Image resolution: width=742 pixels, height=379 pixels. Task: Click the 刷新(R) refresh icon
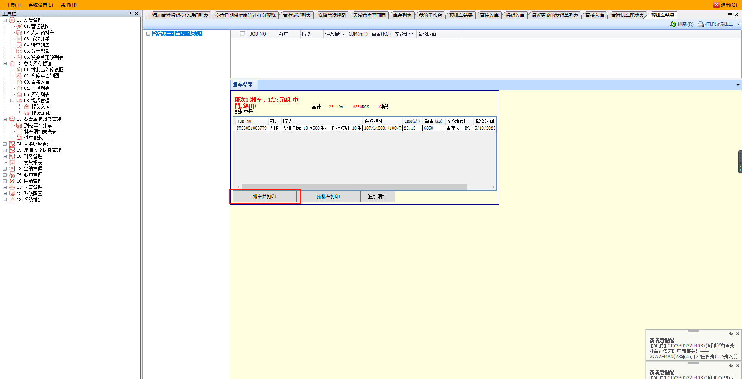pos(673,24)
